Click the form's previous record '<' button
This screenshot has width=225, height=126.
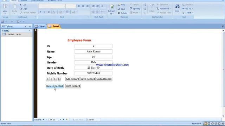[x=52, y=79]
